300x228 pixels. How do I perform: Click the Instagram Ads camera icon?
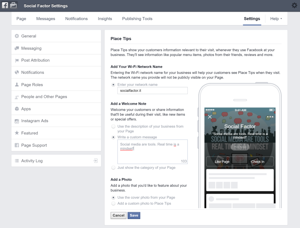pos(17,121)
